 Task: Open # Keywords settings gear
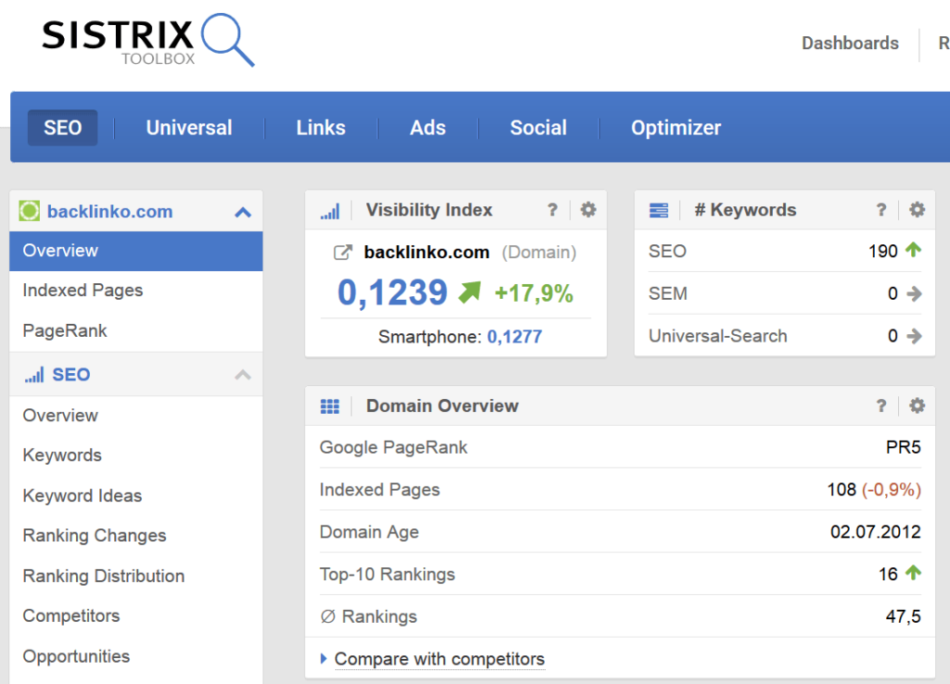(x=918, y=210)
